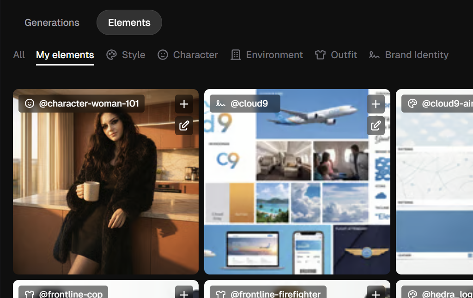Click the @frontline-firefighter outfit label

tap(268, 292)
